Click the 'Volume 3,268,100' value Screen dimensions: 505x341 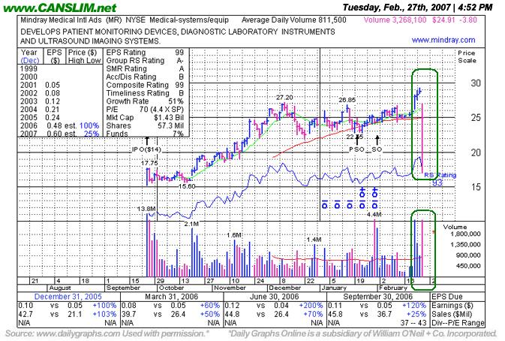click(x=395, y=20)
